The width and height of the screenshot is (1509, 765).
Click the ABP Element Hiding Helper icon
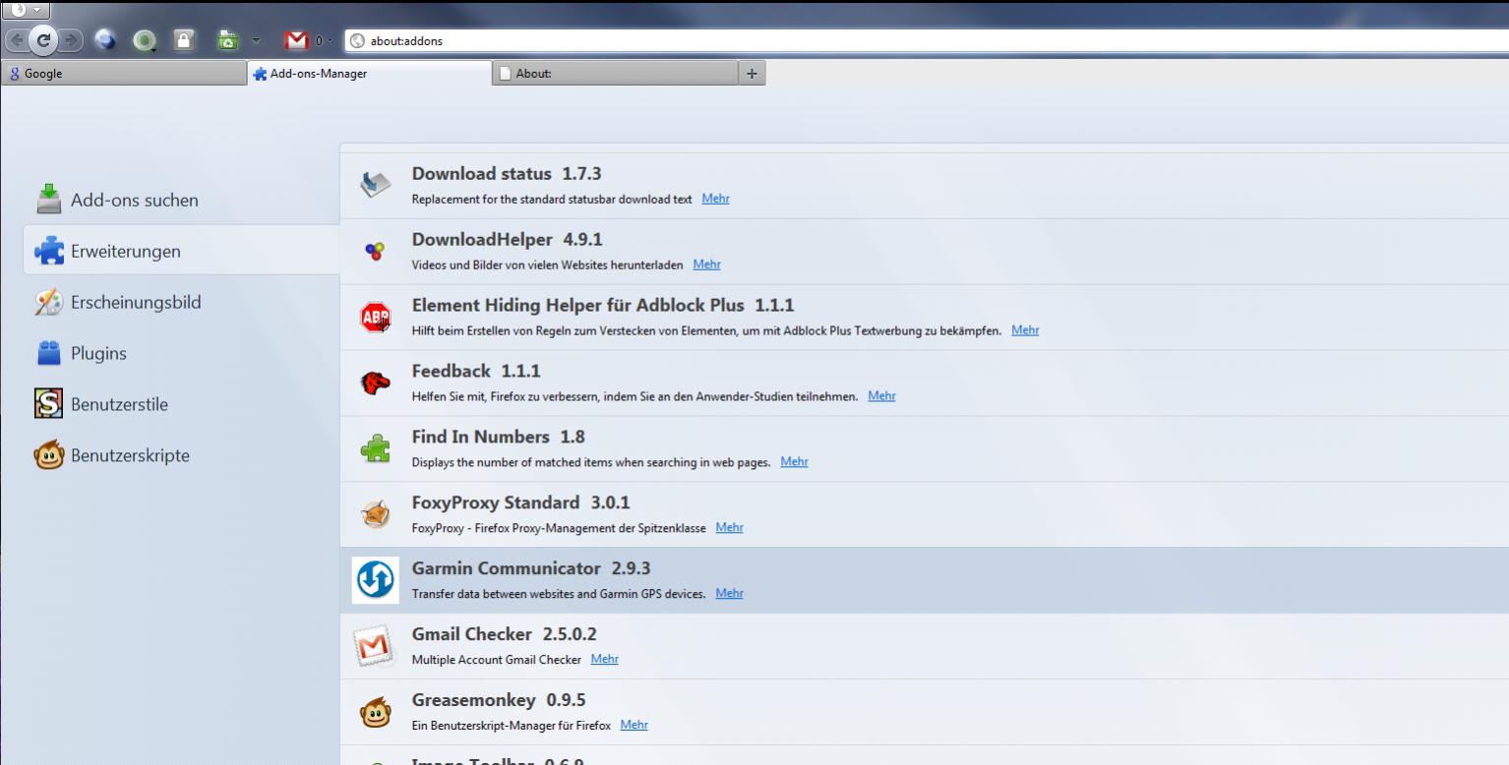click(376, 317)
